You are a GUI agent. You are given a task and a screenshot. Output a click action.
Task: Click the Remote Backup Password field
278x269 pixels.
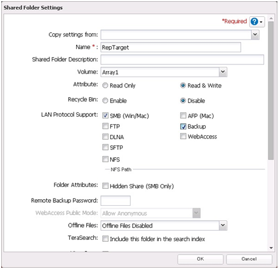pyautogui.click(x=116, y=201)
